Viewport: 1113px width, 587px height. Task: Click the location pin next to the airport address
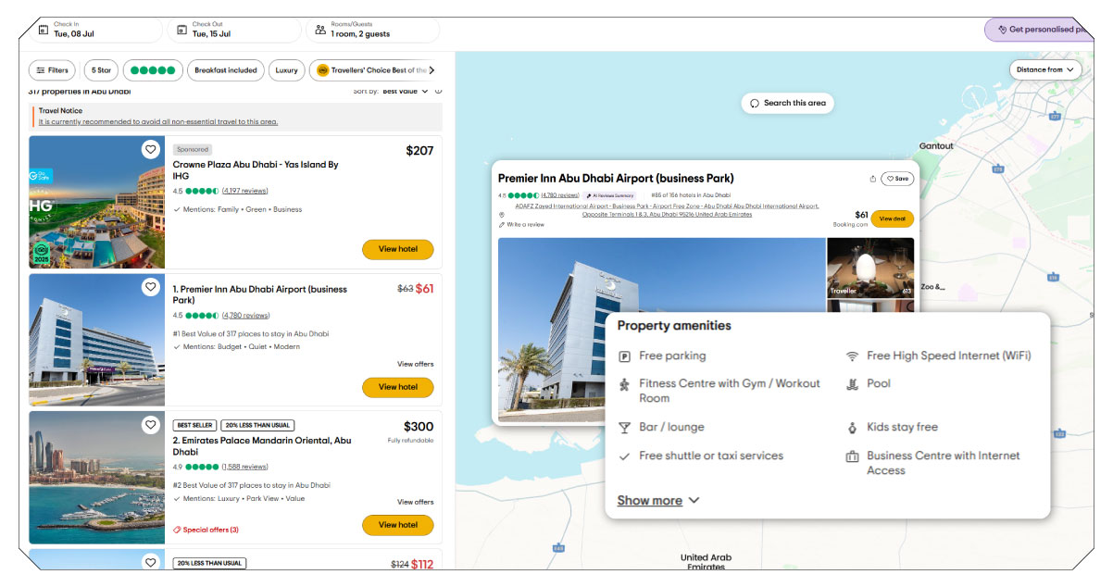(503, 212)
